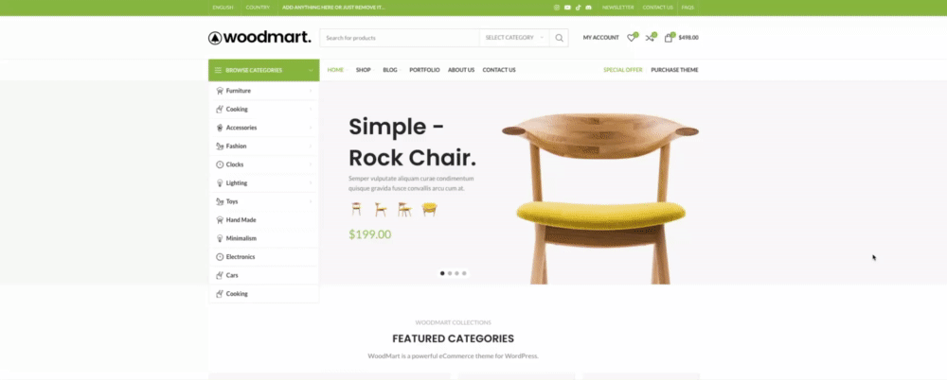Open the TikTok social icon
The width and height of the screenshot is (947, 380).
pyautogui.click(x=578, y=8)
